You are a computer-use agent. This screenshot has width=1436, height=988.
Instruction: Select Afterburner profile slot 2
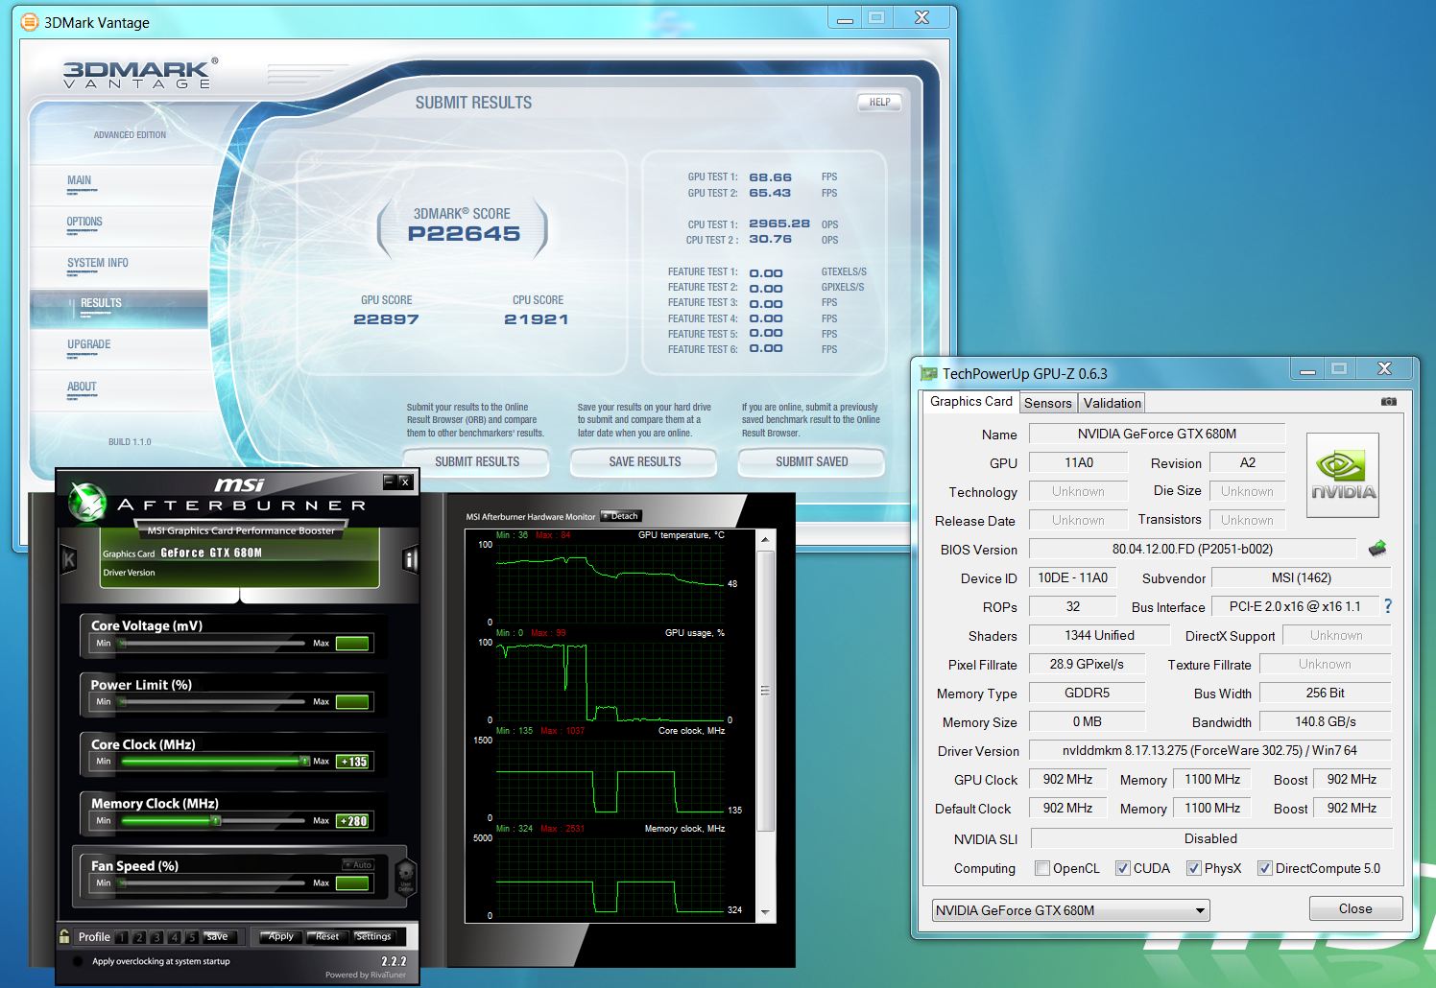(x=140, y=937)
